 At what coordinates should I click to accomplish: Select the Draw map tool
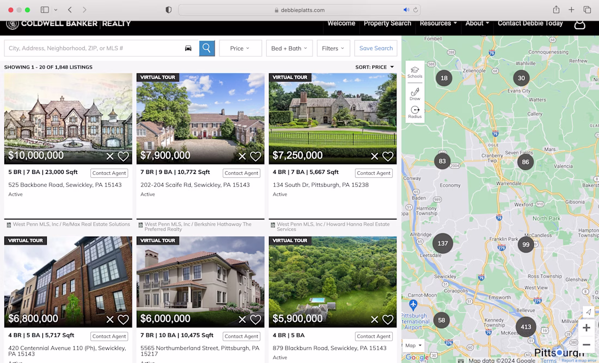pos(414,94)
